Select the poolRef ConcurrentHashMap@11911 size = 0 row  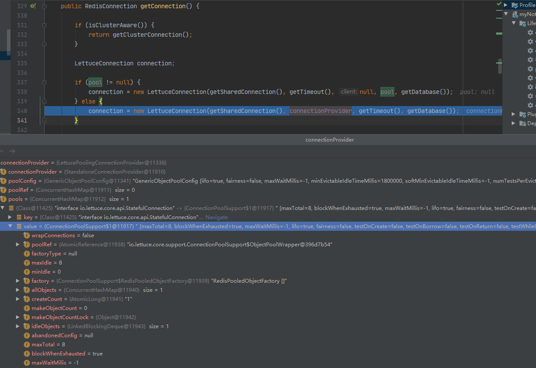click(268, 190)
